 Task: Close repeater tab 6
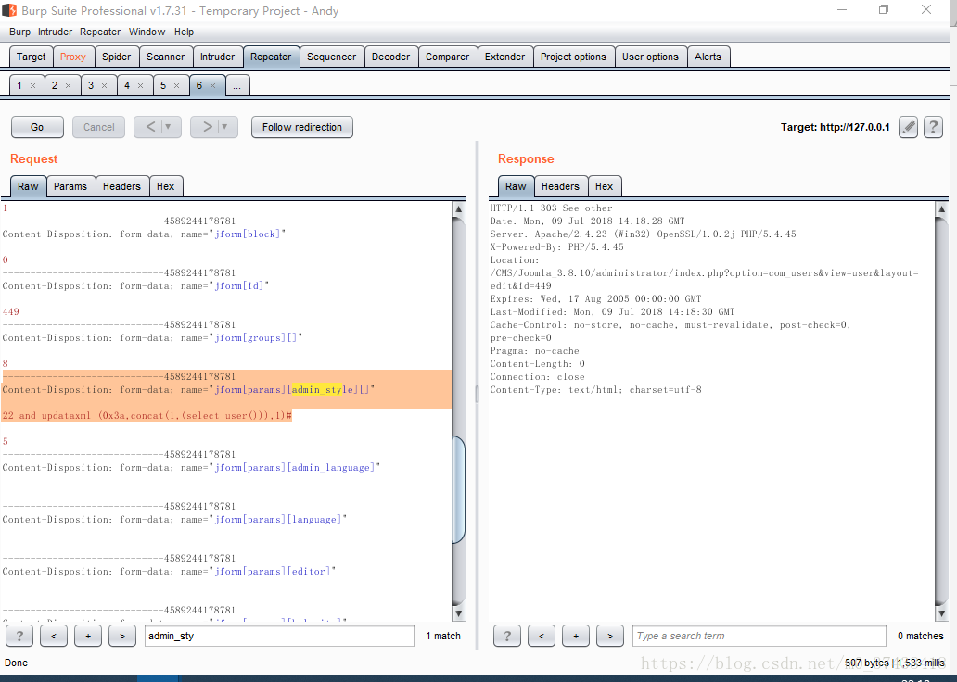click(x=212, y=86)
